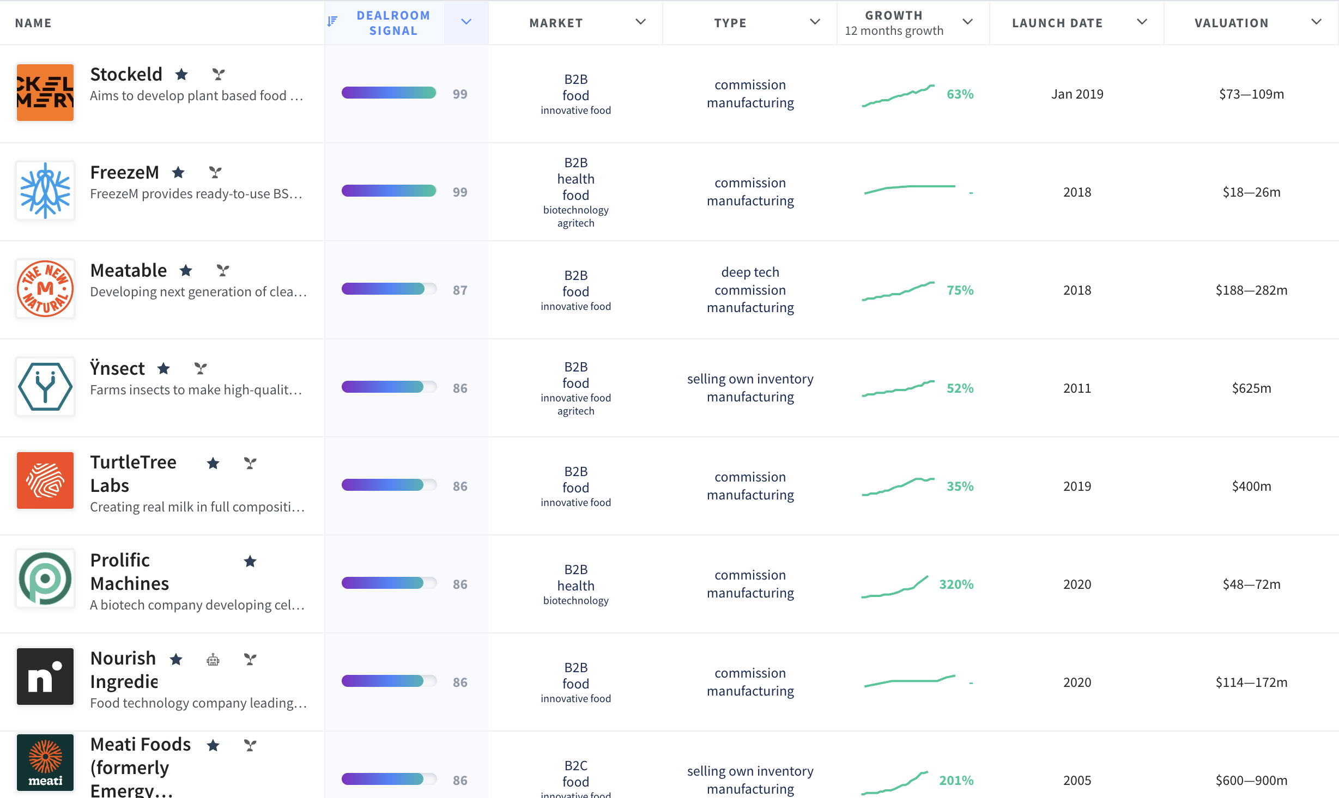This screenshot has height=798, width=1339.
Task: Click the Stockeld company logo
Action: point(45,93)
